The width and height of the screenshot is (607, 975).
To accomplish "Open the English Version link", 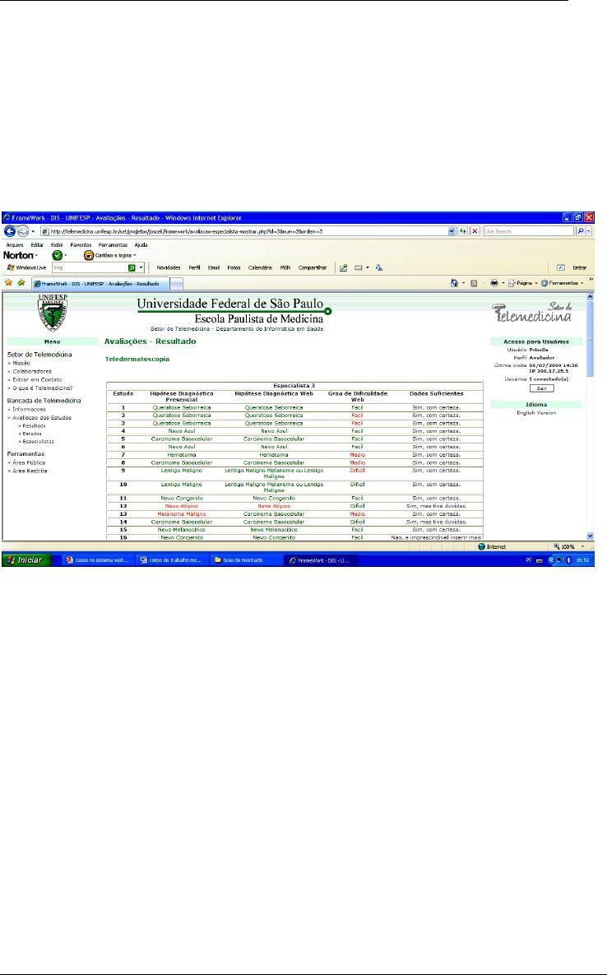I will coord(536,413).
